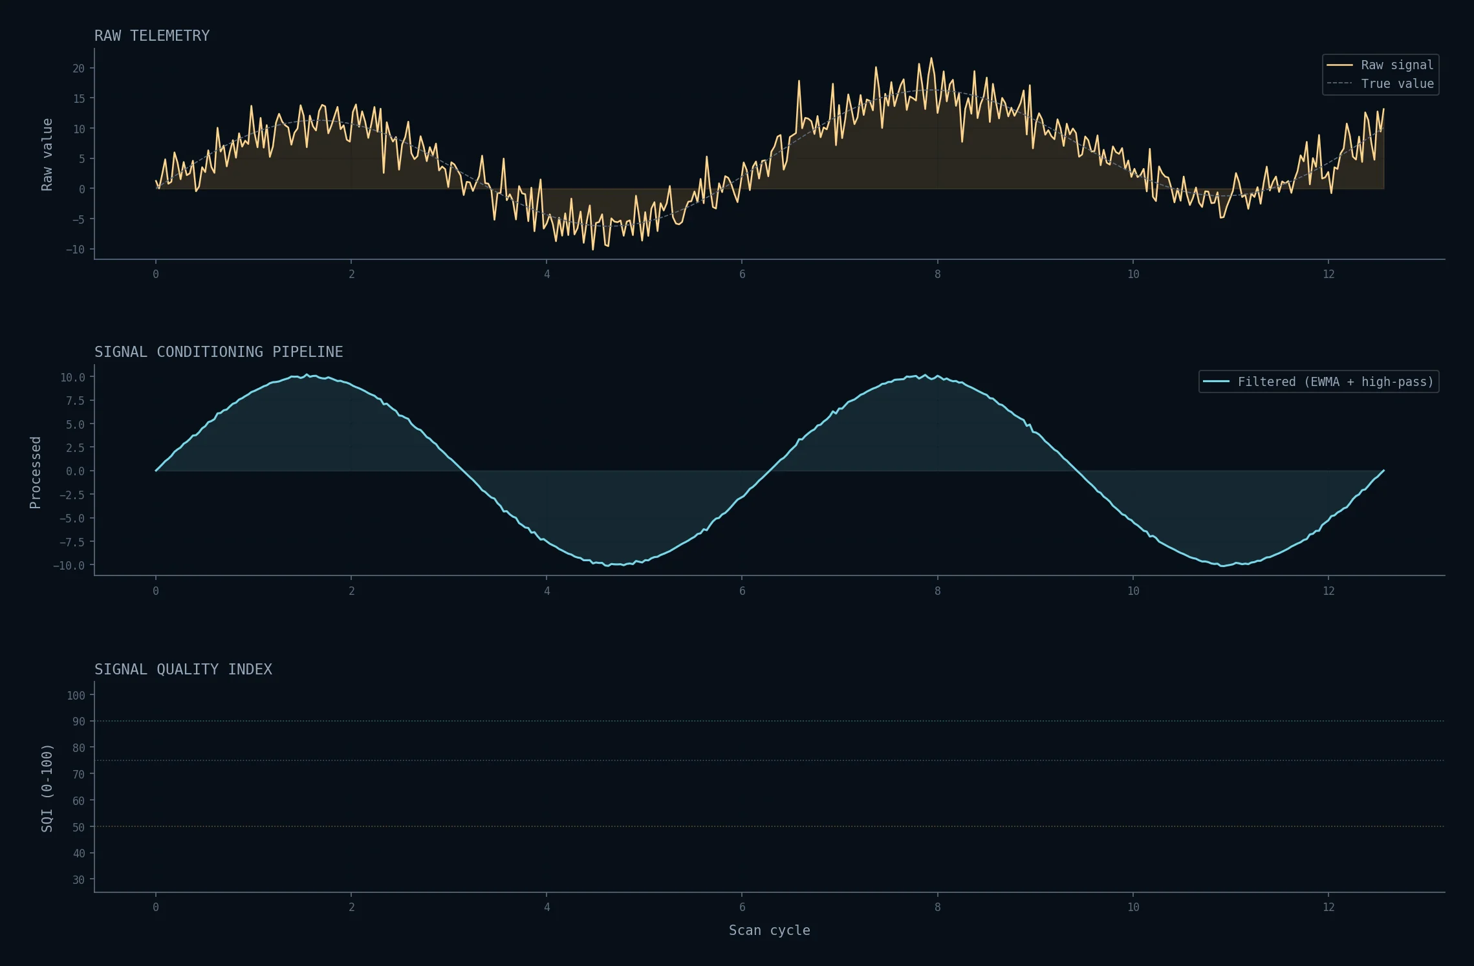Viewport: 1474px width, 966px height.
Task: Click y-axis tick 30 in Signal Quality Index
Action: [78, 880]
